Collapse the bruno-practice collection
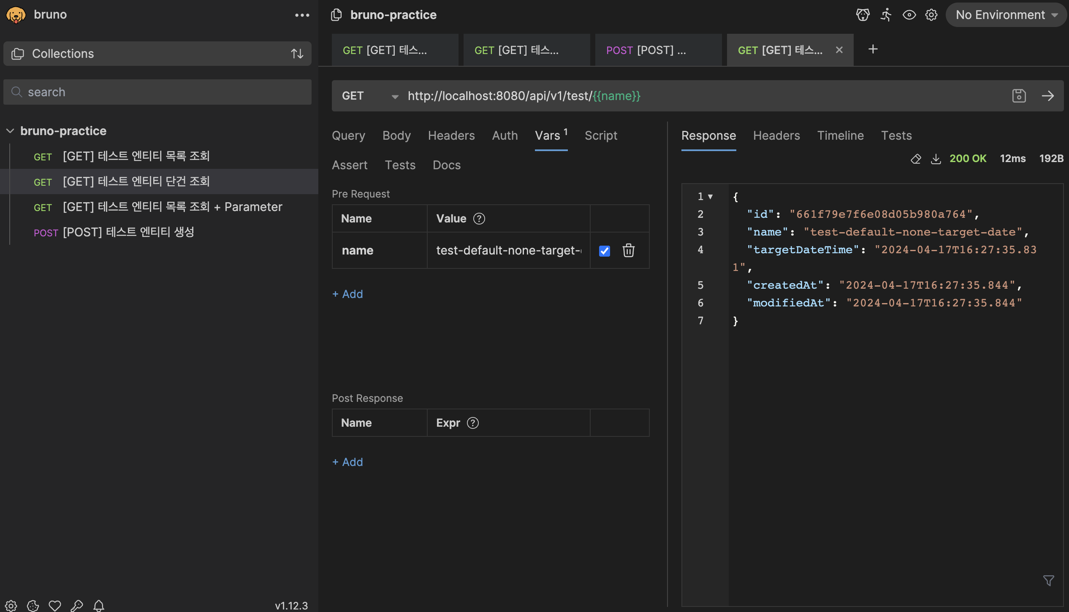This screenshot has width=1069, height=612. pyautogui.click(x=11, y=131)
